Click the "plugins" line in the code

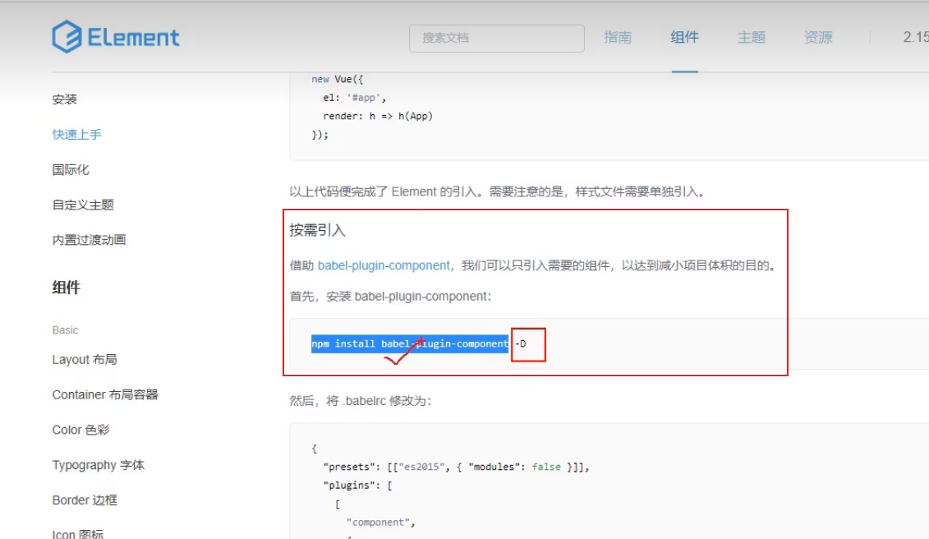357,485
